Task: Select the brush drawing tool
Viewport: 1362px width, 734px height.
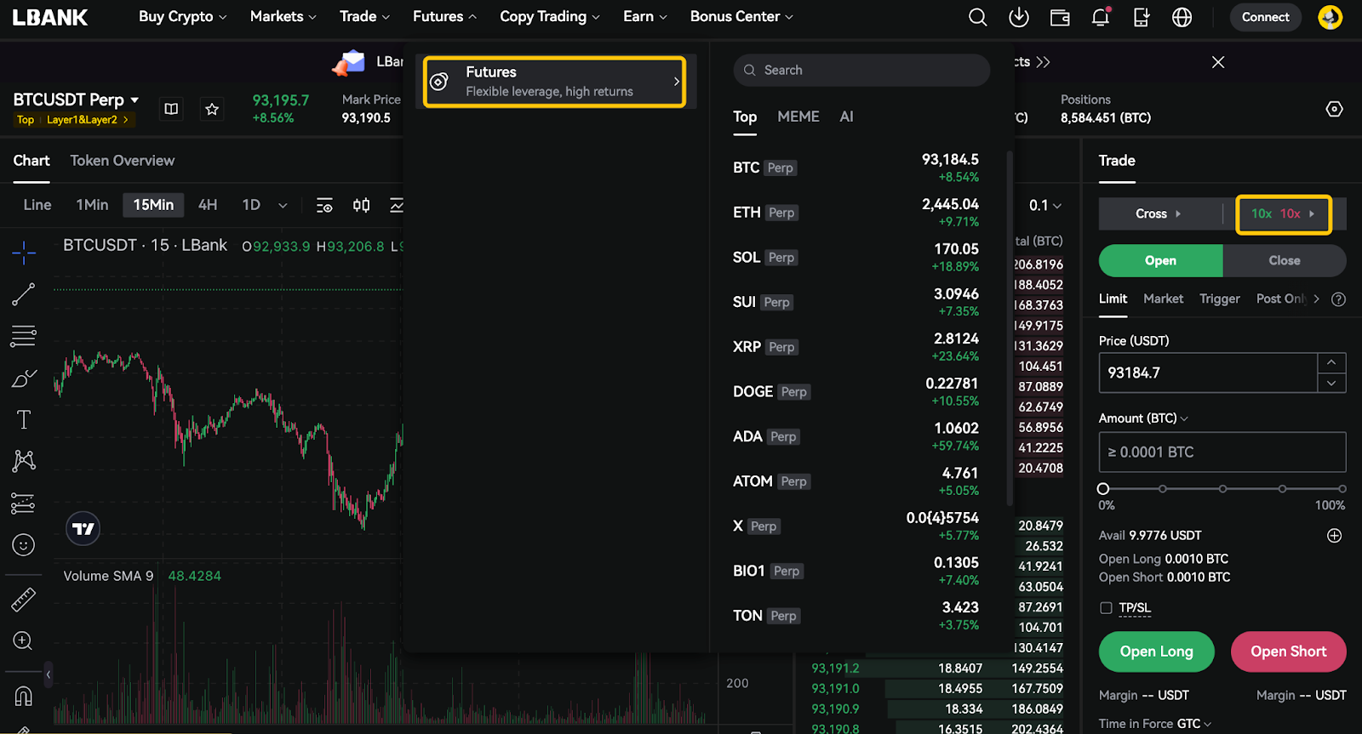Action: 24,378
